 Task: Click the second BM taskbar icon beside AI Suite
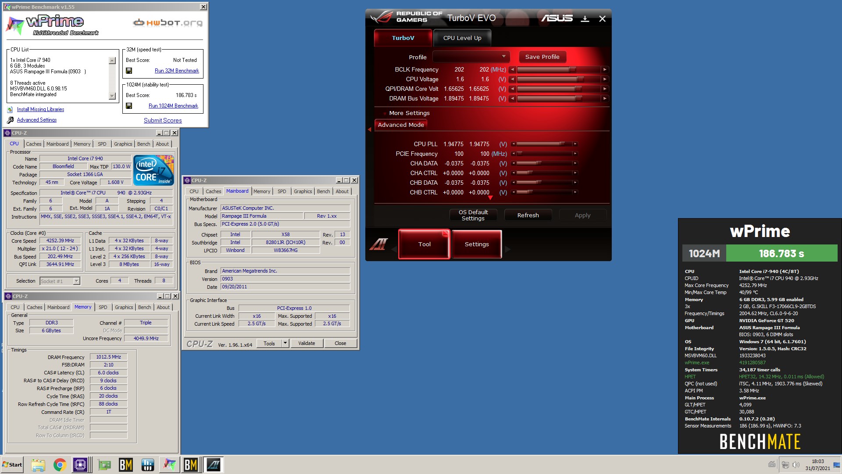tap(191, 465)
